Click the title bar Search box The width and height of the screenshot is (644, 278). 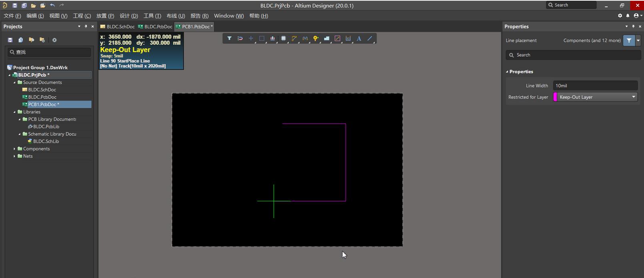(x=571, y=5)
